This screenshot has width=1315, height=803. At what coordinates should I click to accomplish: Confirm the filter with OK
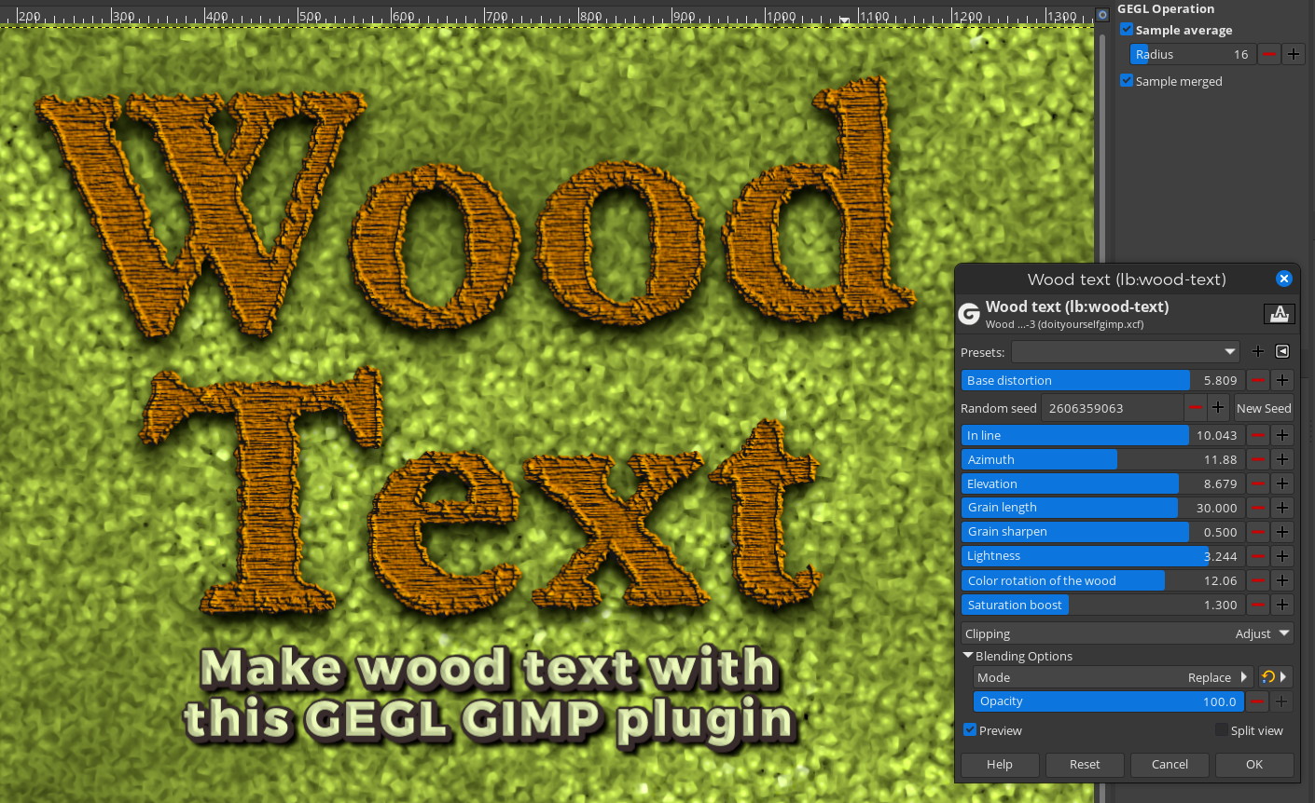1254,764
